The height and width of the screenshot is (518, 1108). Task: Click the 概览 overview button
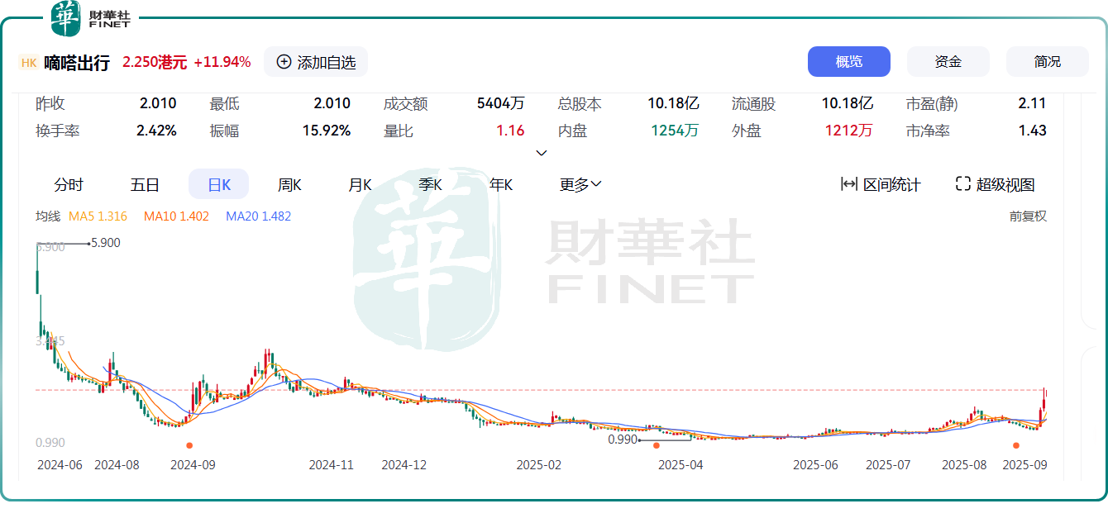(x=849, y=62)
